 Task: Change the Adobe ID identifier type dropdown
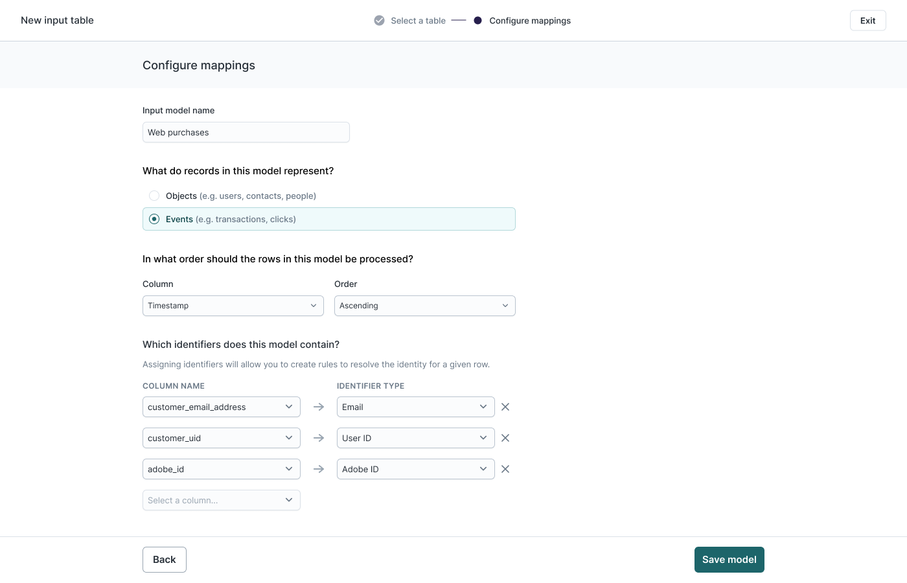415,469
